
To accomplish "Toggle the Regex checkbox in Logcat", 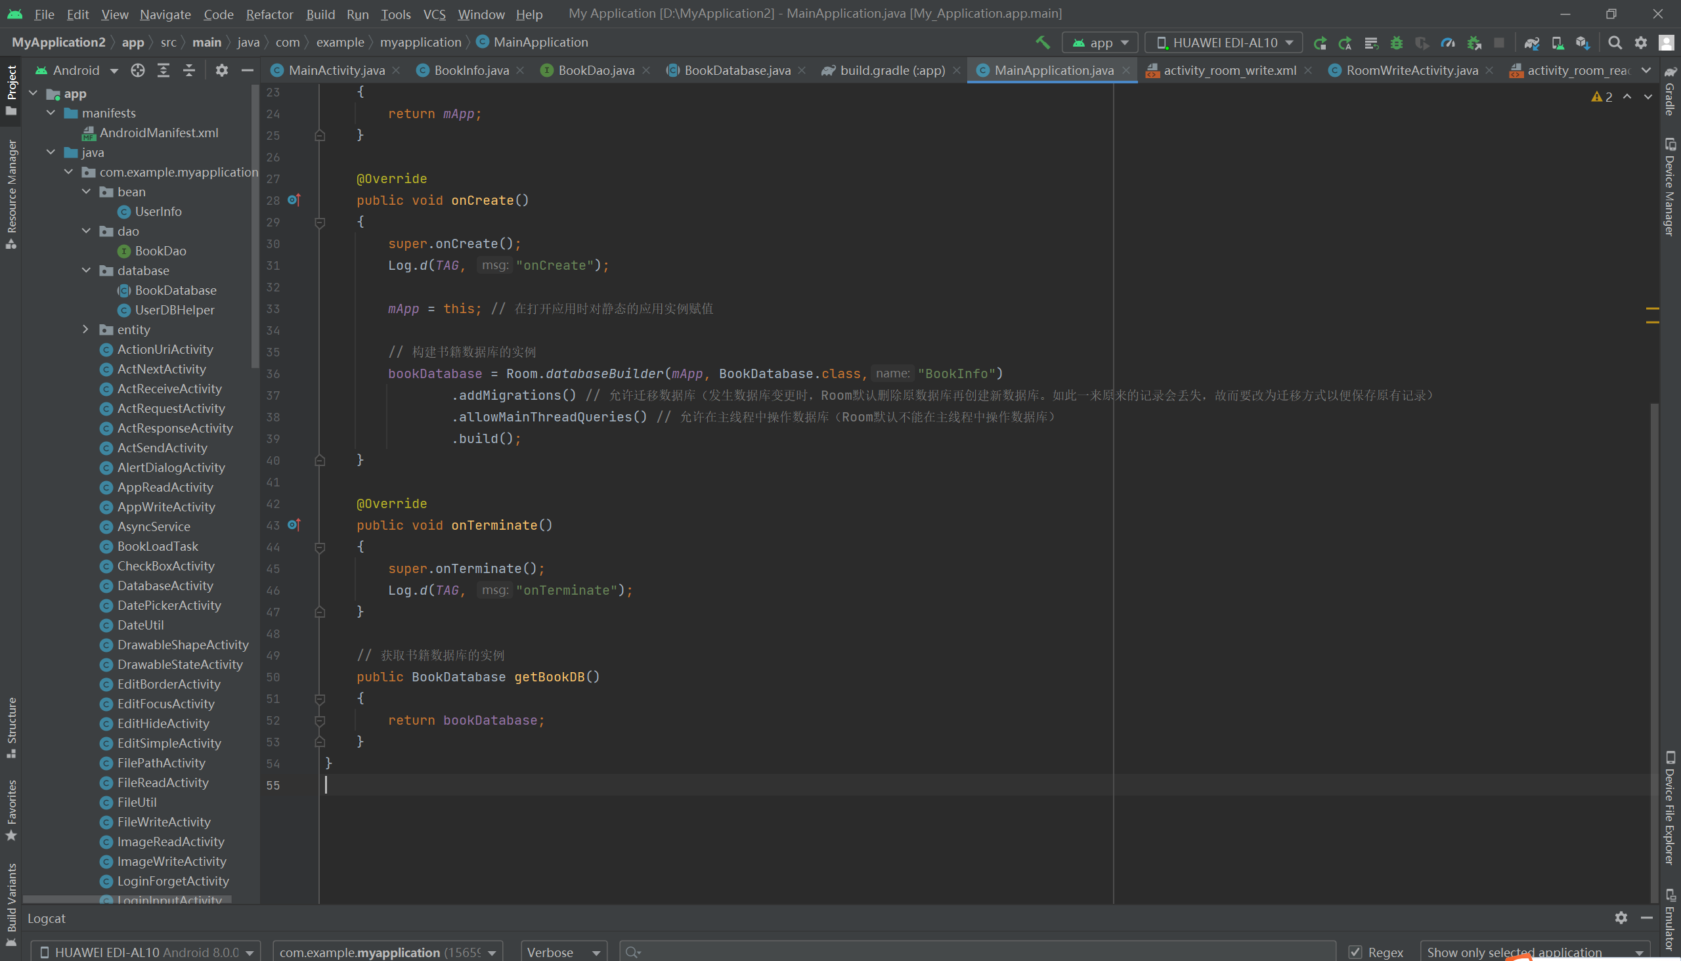I will point(1355,952).
